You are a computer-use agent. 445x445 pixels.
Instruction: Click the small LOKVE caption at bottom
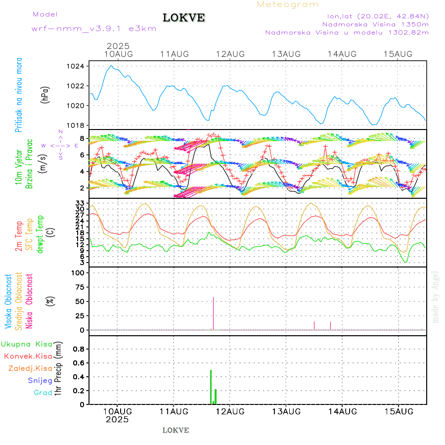[x=176, y=430]
